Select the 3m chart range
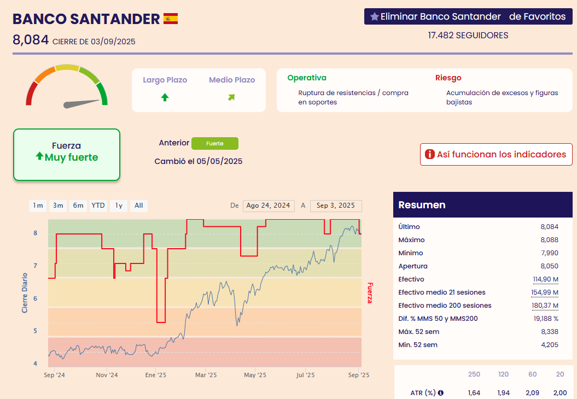 click(58, 206)
